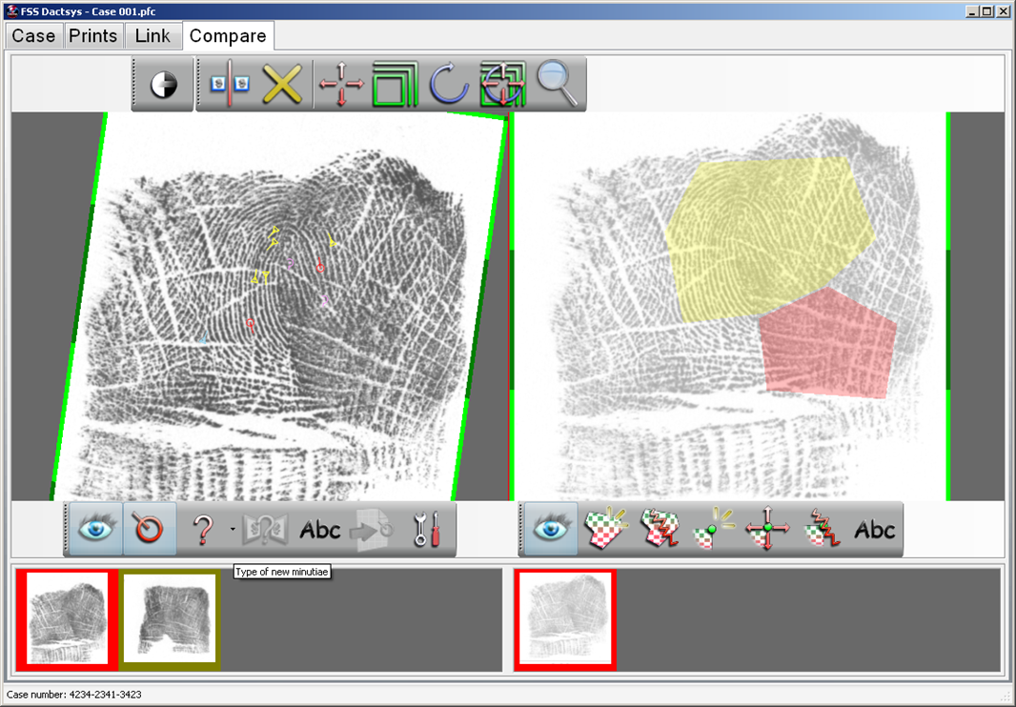This screenshot has height=707, width=1016.
Task: Open the Prints tab
Action: click(x=92, y=35)
